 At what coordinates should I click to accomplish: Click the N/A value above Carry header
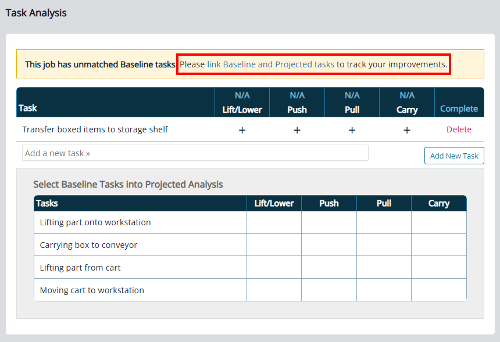pos(407,95)
